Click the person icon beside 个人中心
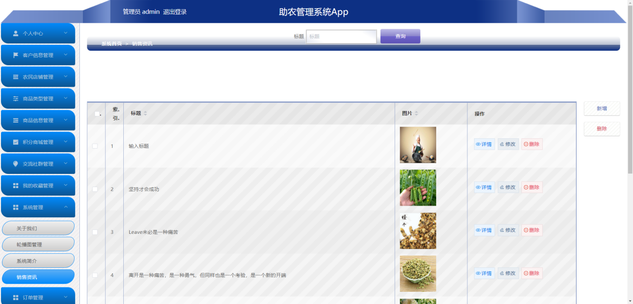The image size is (633, 304). (x=16, y=34)
